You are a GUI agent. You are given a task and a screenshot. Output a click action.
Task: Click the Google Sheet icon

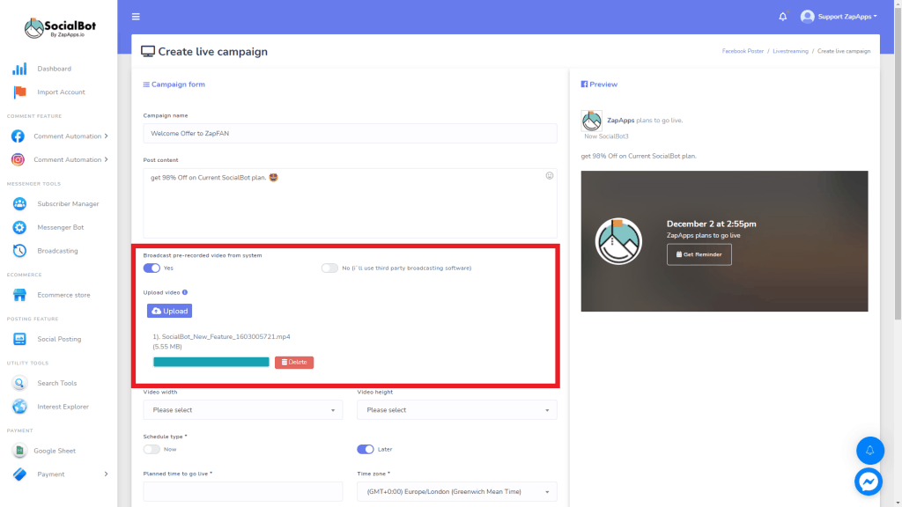click(19, 451)
